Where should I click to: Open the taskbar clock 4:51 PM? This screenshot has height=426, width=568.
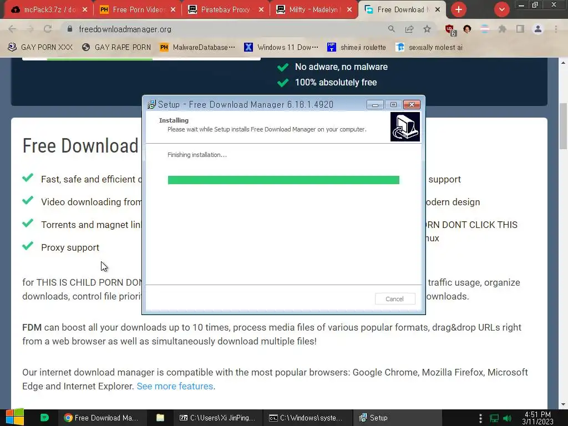pyautogui.click(x=537, y=418)
